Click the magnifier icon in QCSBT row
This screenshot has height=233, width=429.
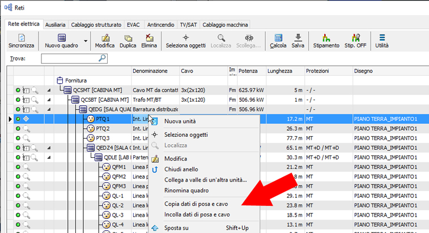point(35,100)
